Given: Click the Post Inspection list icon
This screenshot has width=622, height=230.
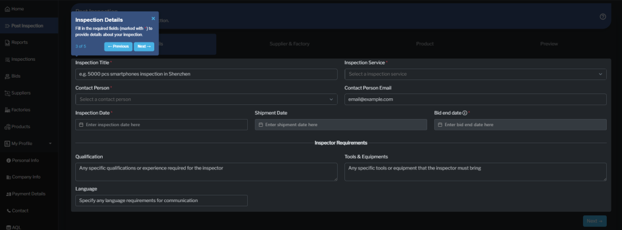Looking at the screenshot, I should coord(7,25).
